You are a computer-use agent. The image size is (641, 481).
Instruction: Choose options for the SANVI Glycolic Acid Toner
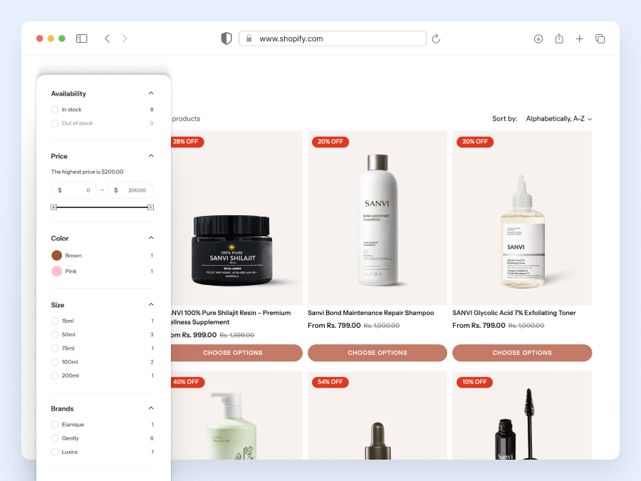pos(522,353)
